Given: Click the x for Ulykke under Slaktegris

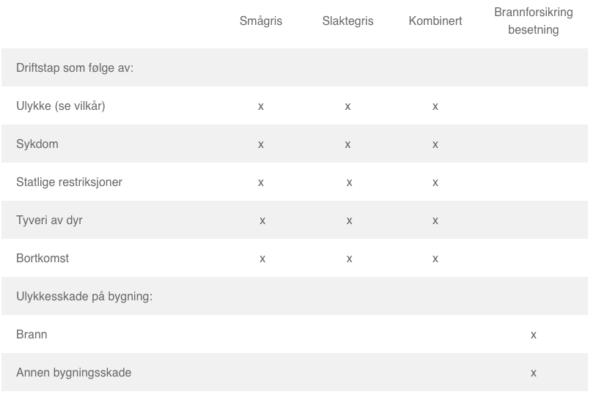Looking at the screenshot, I should click(347, 107).
